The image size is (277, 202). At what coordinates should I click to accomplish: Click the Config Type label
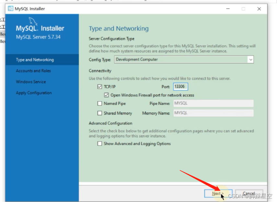tap(100, 60)
